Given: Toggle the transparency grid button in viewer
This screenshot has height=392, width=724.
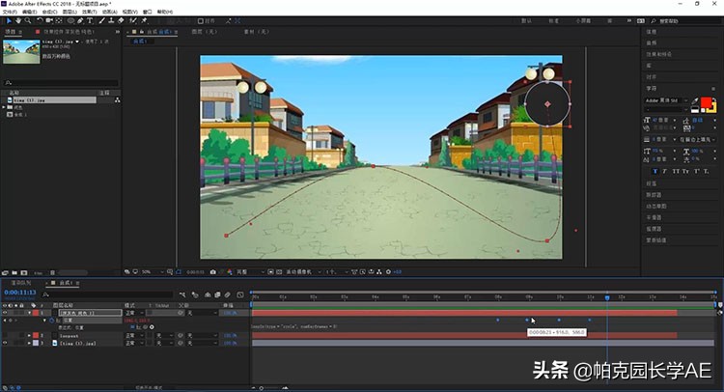Looking at the screenshot, I should point(279,272).
